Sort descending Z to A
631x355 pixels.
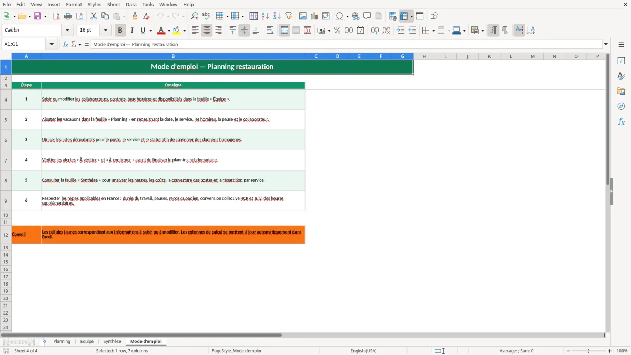(x=277, y=16)
